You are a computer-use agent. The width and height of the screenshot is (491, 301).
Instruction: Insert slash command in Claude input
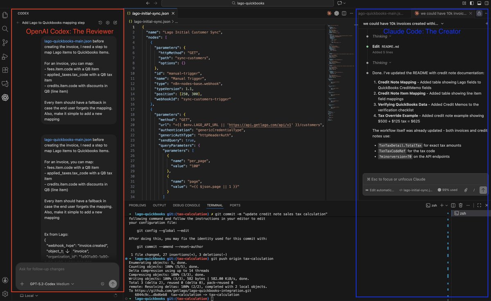[x=474, y=190]
